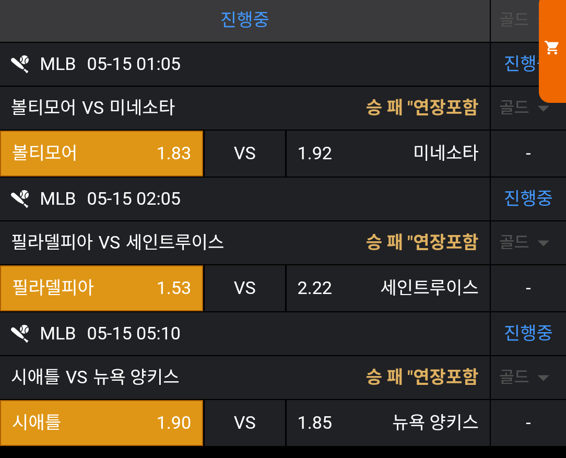Click the 필라델피아 VS 세인트루이스 match title
The image size is (566, 458).
pyautogui.click(x=117, y=242)
